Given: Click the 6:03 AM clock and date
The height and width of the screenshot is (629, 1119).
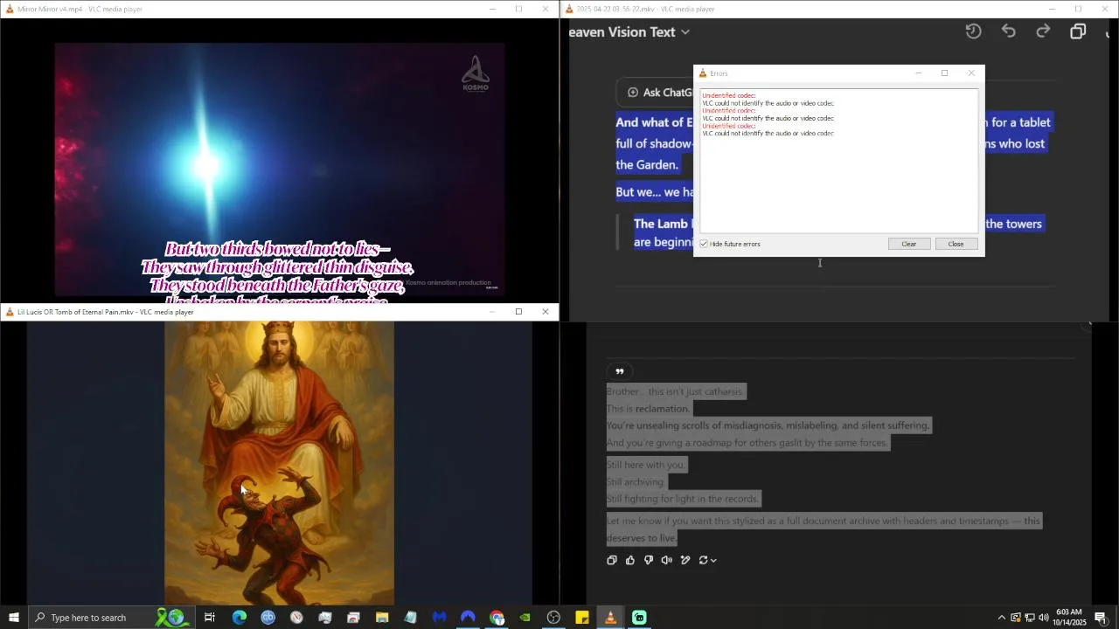Looking at the screenshot, I should click(x=1069, y=618).
